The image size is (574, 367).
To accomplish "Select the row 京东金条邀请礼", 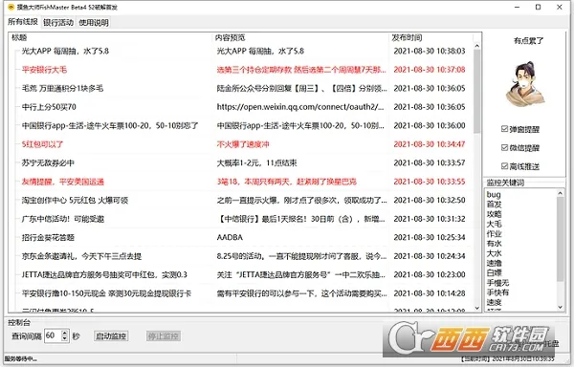I will pyautogui.click(x=243, y=256).
